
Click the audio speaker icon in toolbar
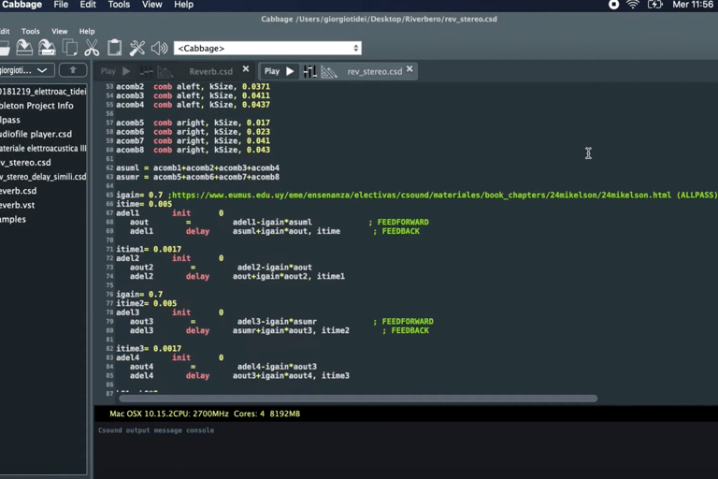pos(159,48)
